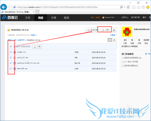Viewport: 151px width, 121px height.
Task: Click the top 下载 download button
Action: click(105, 30)
